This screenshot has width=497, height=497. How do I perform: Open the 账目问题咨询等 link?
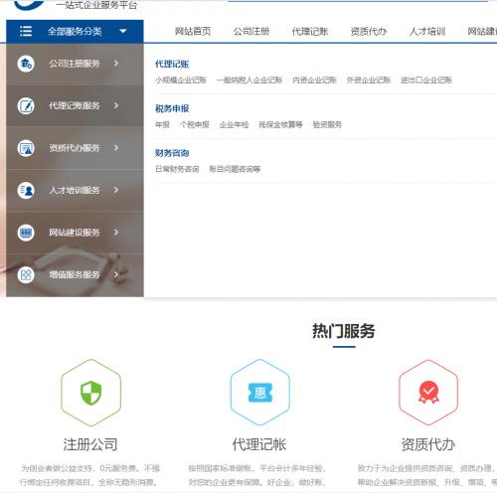tap(235, 169)
